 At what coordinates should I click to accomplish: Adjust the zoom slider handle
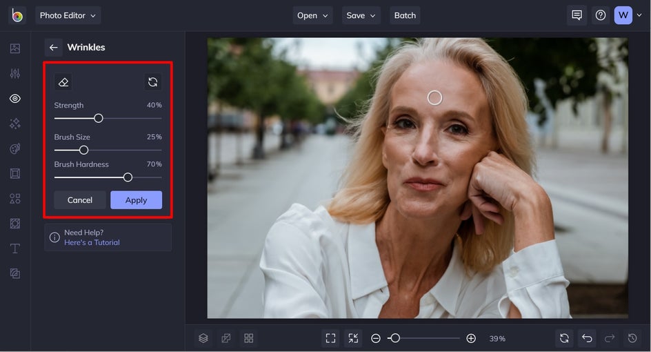pos(395,338)
